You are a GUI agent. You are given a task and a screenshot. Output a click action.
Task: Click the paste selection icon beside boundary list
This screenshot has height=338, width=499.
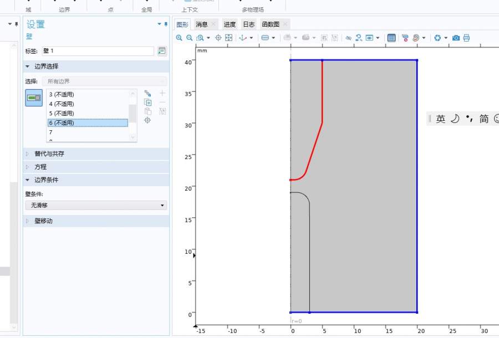(x=147, y=111)
